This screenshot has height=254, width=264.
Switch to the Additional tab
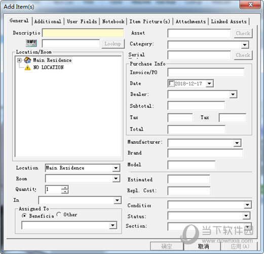tap(48, 21)
